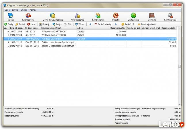
Task: Open the Słowniki dictionaries module
Action: click(152, 17)
